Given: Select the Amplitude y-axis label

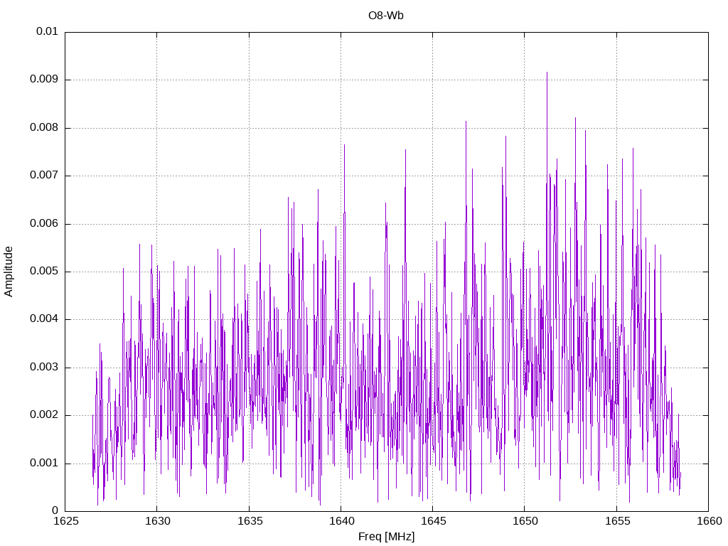Looking at the screenshot, I should click(9, 272).
